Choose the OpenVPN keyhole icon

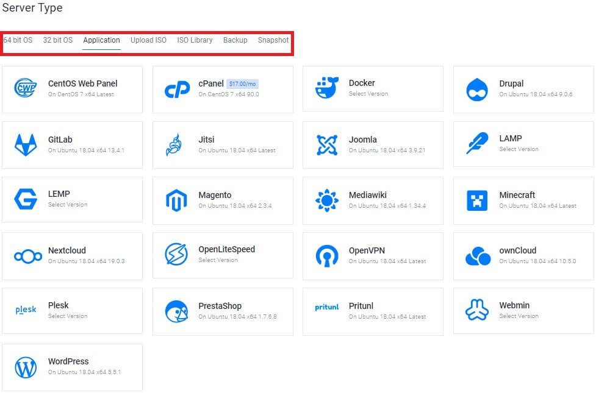(x=327, y=256)
